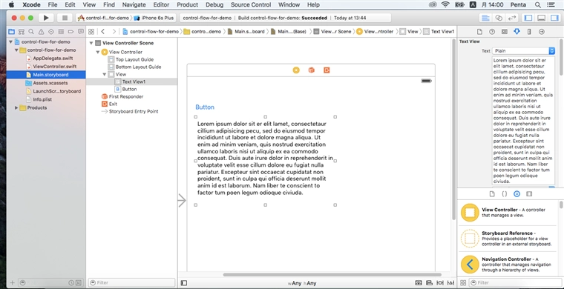Go forward in editor history
This screenshot has height=289, width=564.
click(x=114, y=32)
